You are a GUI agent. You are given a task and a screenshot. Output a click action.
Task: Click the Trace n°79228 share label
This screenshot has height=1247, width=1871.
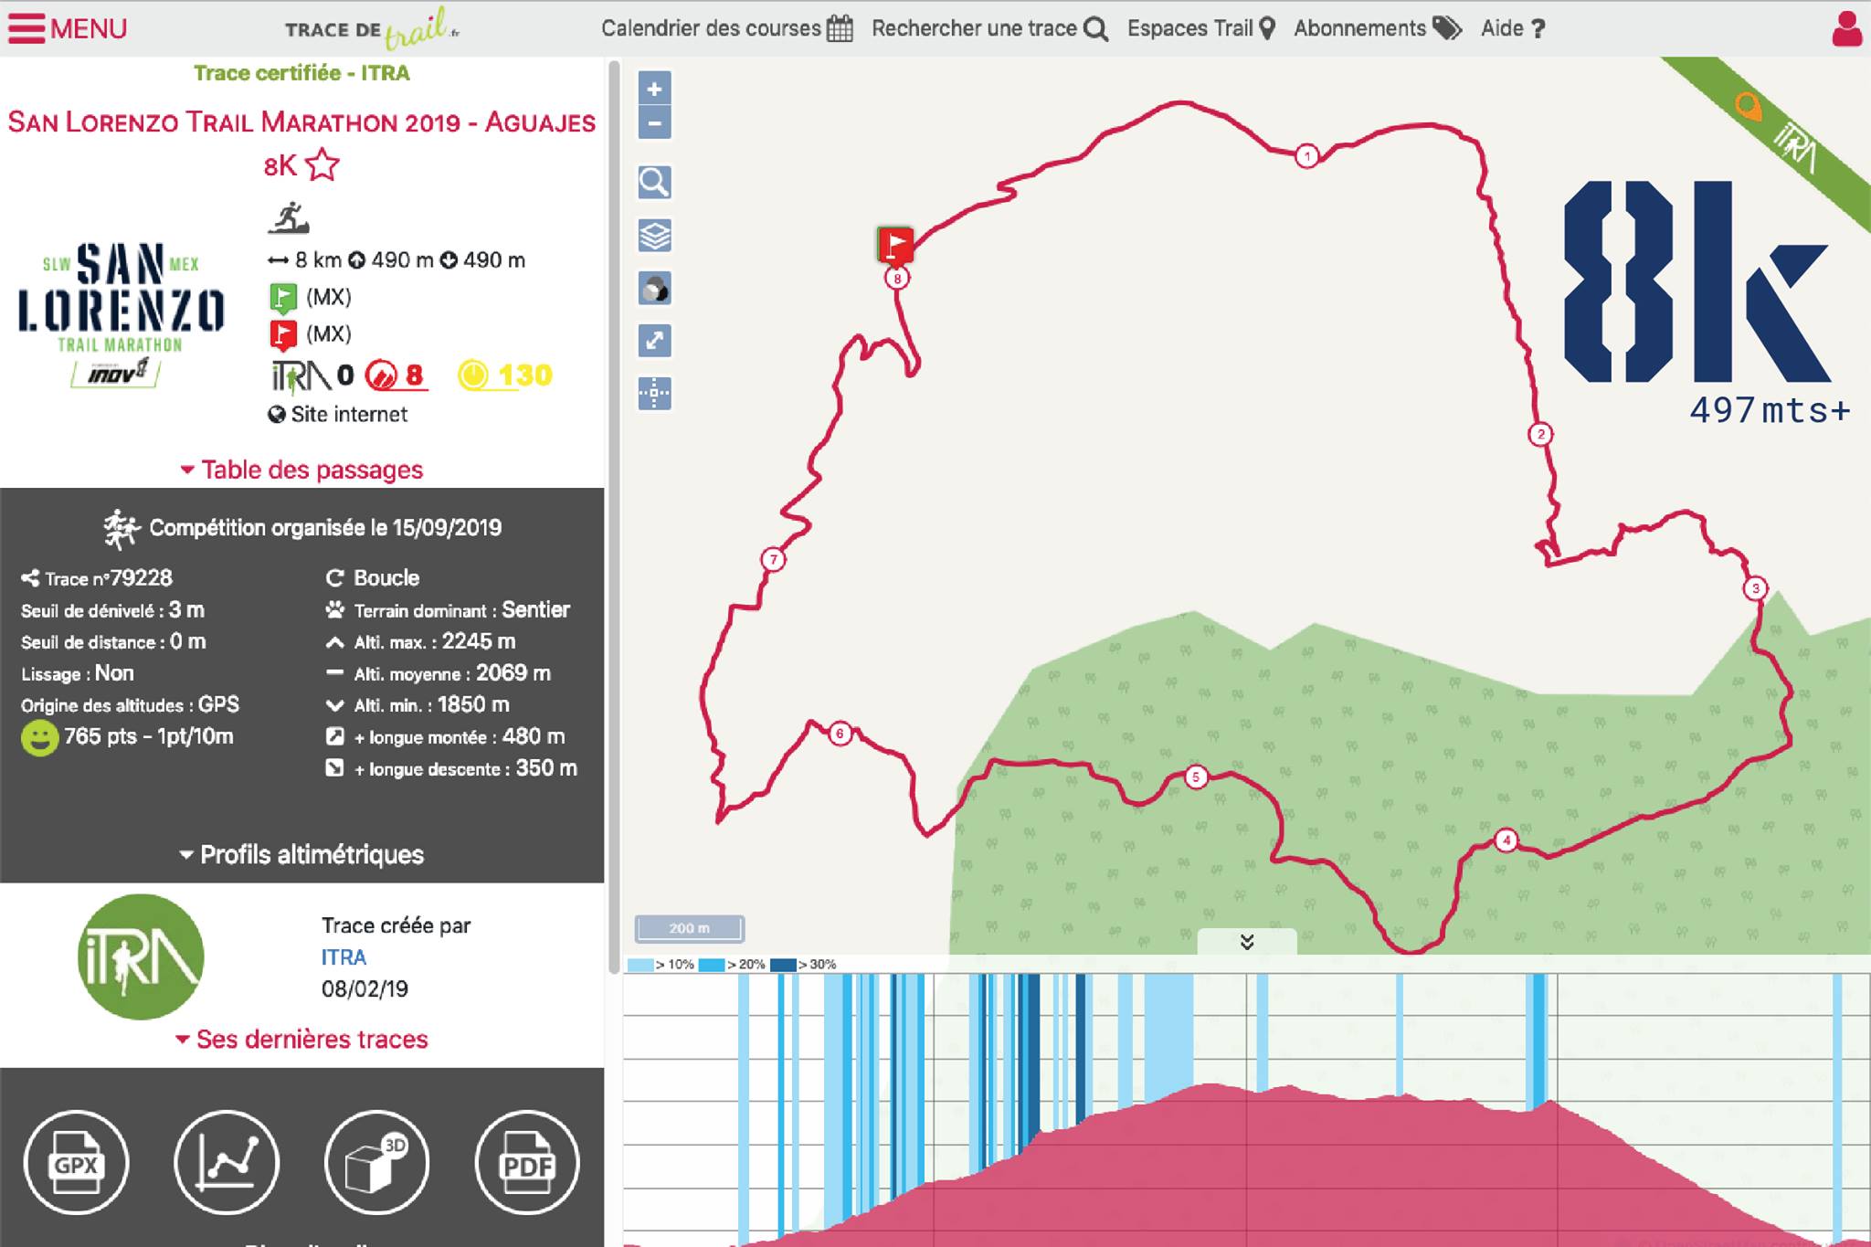97,578
